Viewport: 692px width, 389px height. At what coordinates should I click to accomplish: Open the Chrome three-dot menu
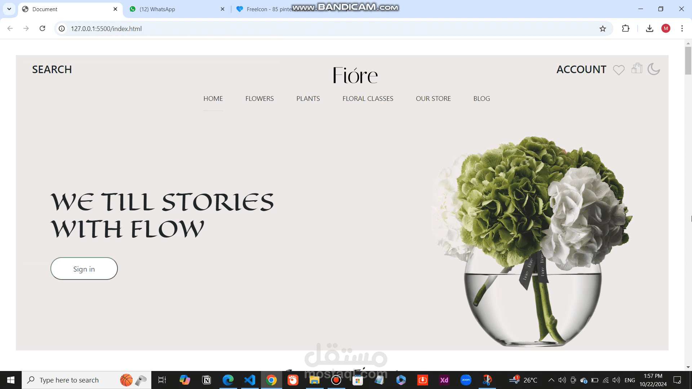point(682,28)
